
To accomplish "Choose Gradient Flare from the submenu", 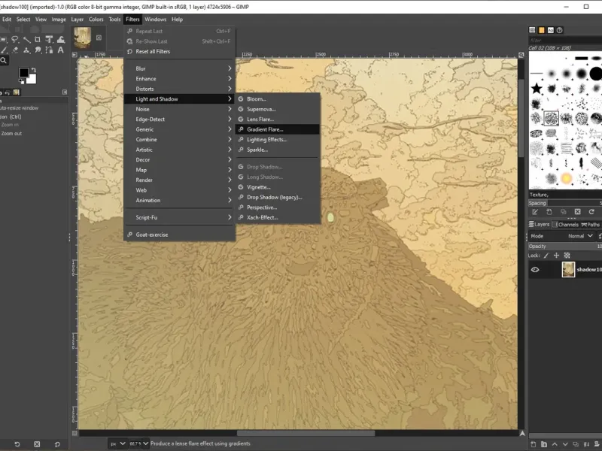I will pos(265,129).
